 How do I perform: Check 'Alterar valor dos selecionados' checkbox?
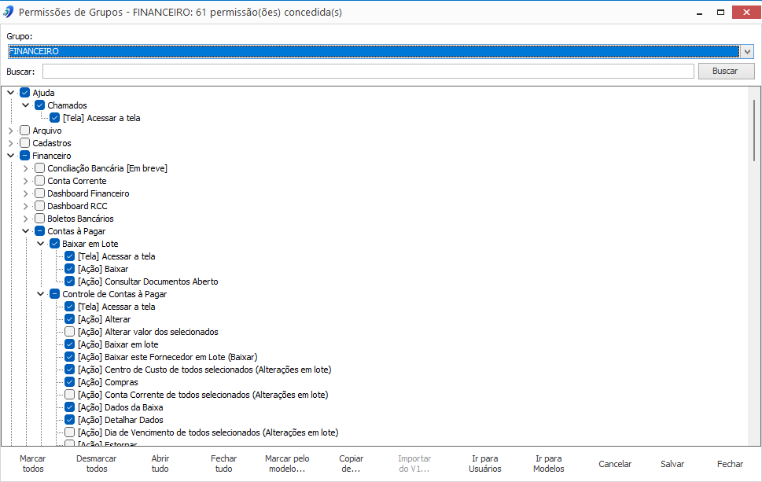point(69,332)
